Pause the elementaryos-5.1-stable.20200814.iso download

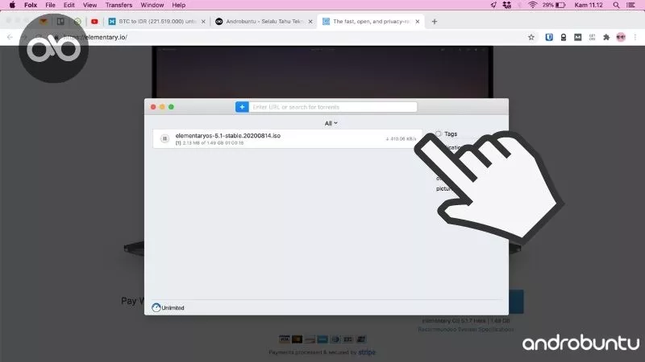coord(164,138)
